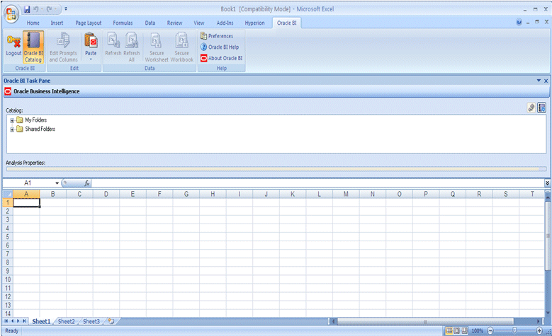
Task: Open the task pane options dropdown arrow
Action: (539, 81)
